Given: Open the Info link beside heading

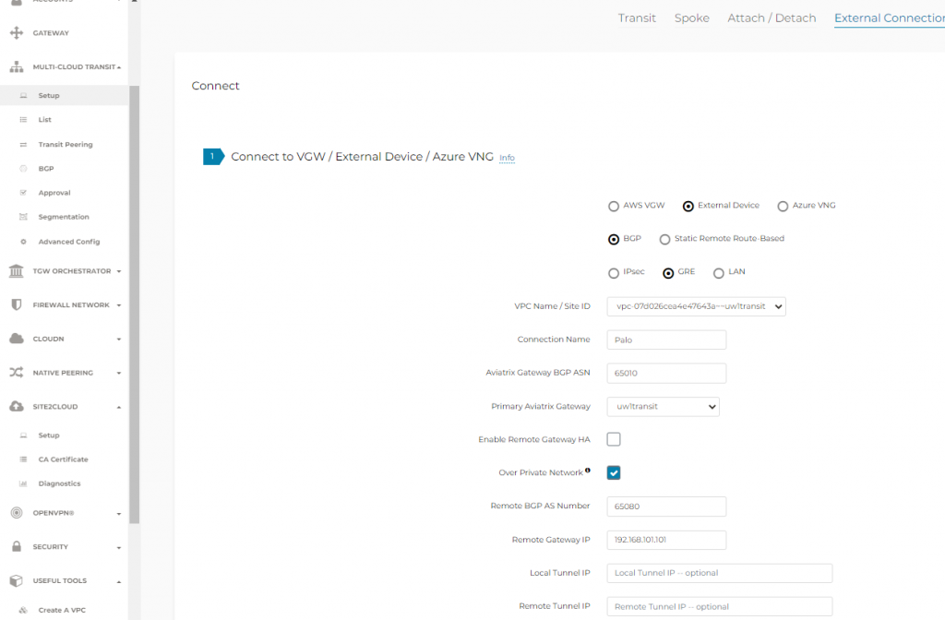Looking at the screenshot, I should (507, 158).
